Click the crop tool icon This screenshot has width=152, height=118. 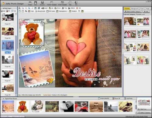pos(26,11)
